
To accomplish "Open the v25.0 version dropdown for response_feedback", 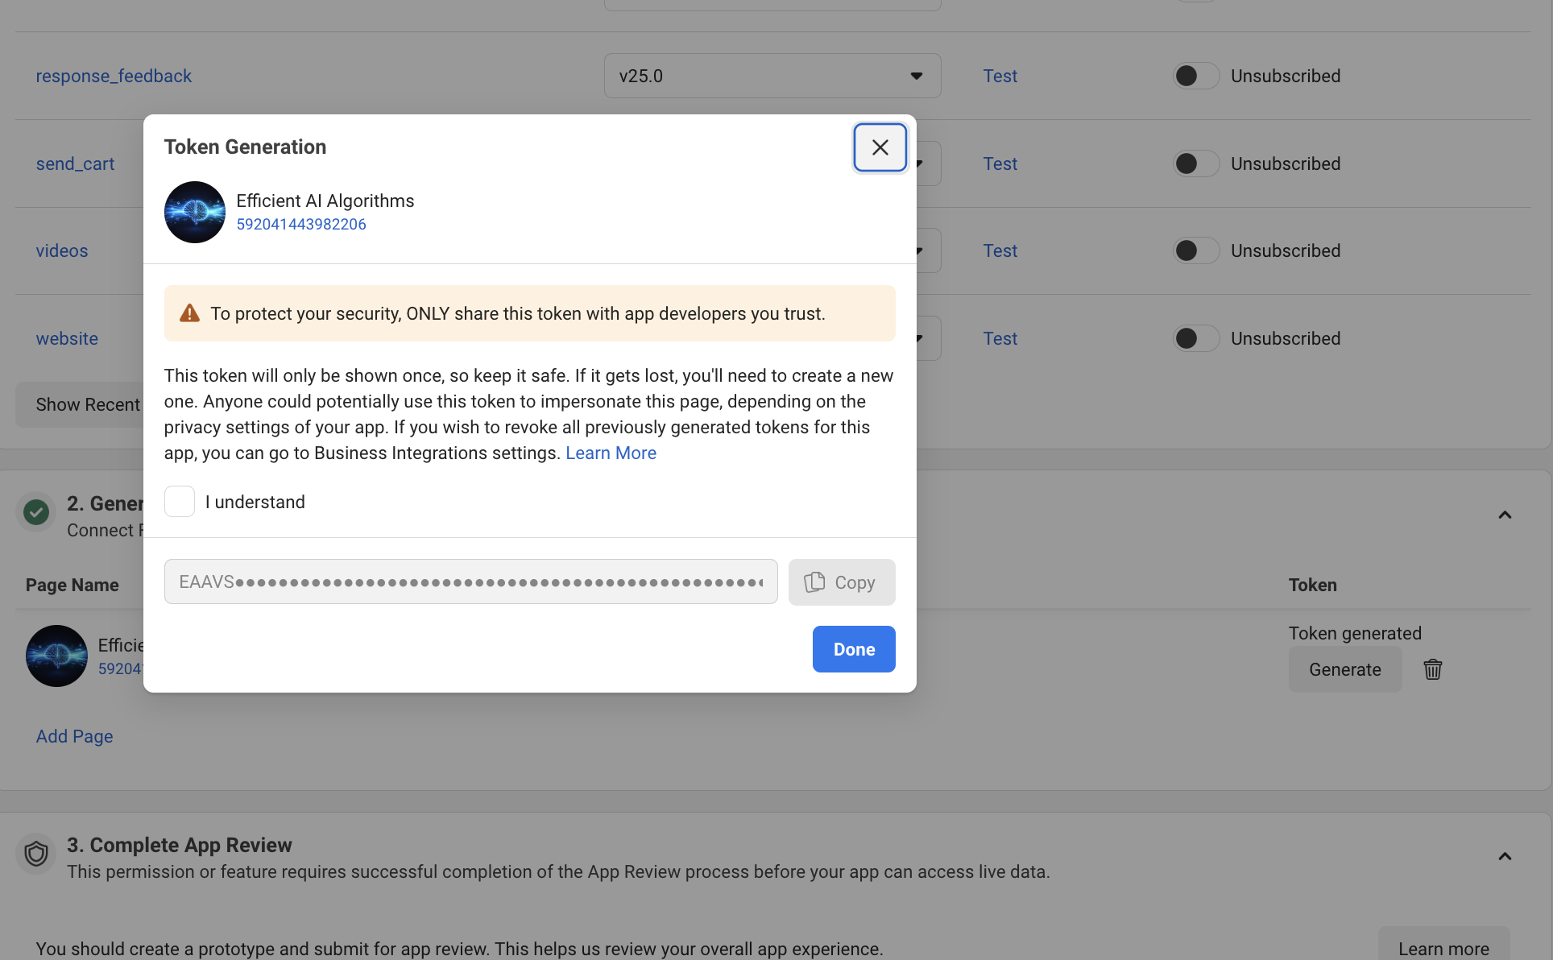I will point(772,76).
